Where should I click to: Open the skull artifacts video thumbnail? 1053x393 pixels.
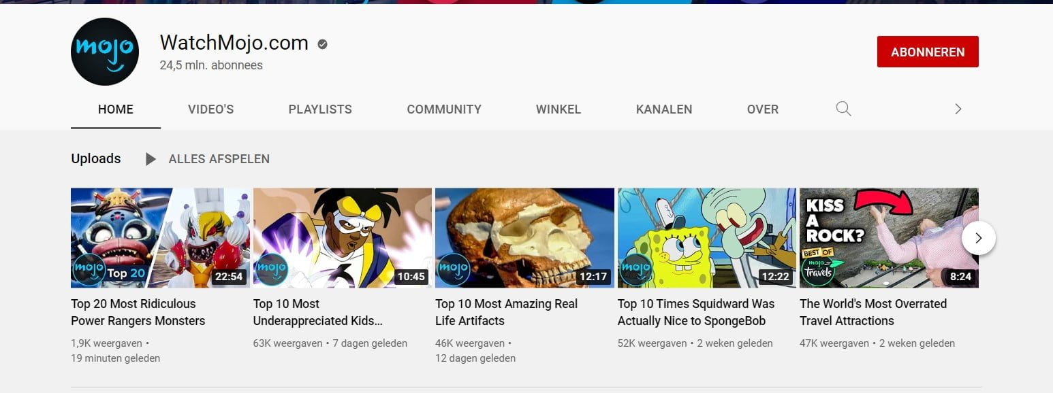(x=524, y=238)
